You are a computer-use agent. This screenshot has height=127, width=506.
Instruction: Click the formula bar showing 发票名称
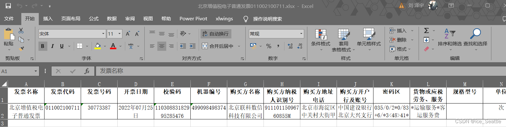click(x=300, y=71)
